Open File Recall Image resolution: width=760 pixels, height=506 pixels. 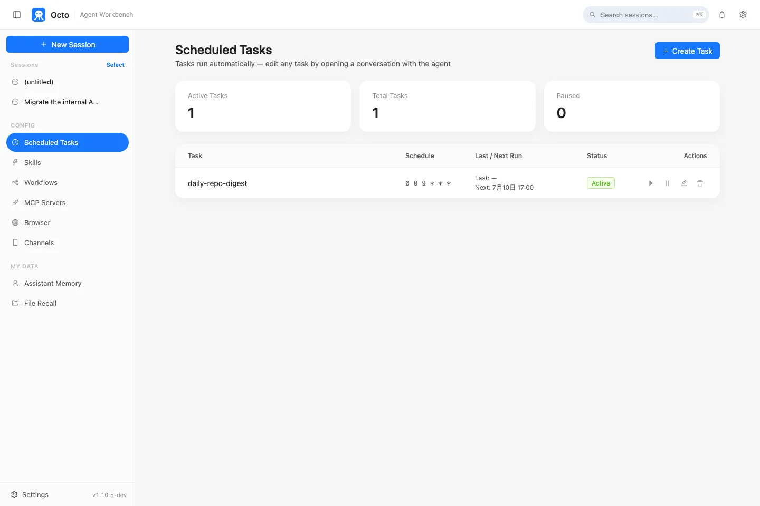(x=68, y=303)
